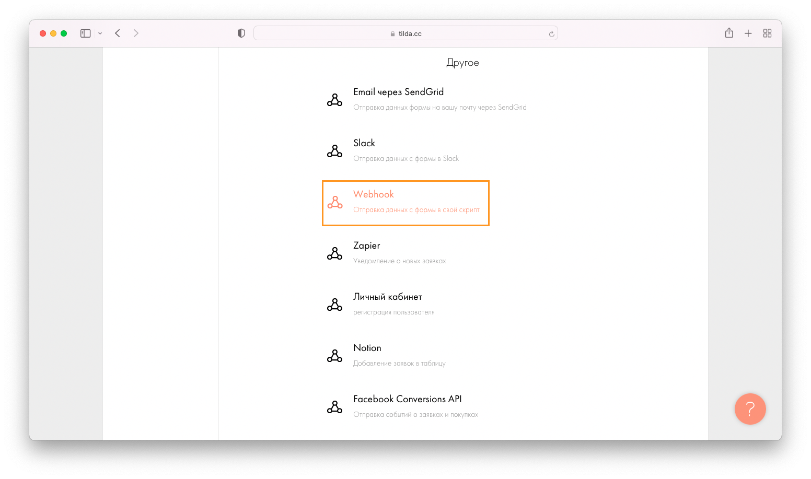This screenshot has width=811, height=479.
Task: Go back with the browser back arrow
Action: [x=118, y=33]
